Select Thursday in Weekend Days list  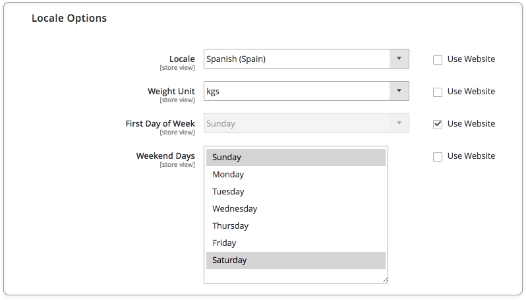pyautogui.click(x=296, y=226)
